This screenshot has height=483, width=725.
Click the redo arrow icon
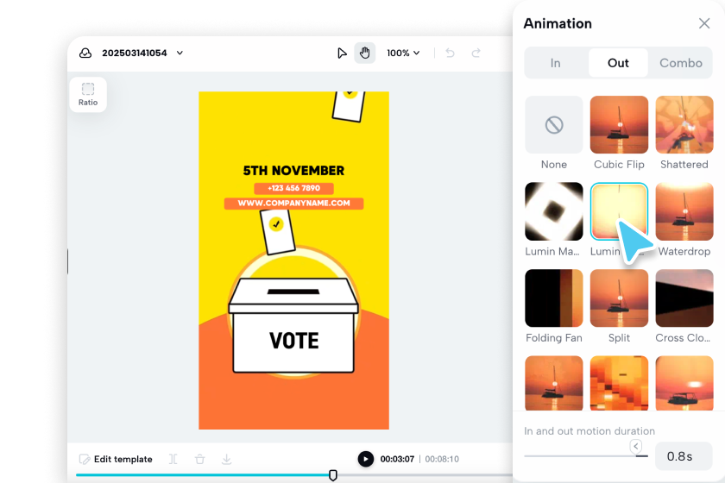point(476,53)
